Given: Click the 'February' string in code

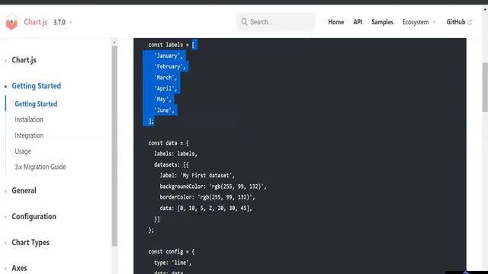Looking at the screenshot, I should 170,66.
